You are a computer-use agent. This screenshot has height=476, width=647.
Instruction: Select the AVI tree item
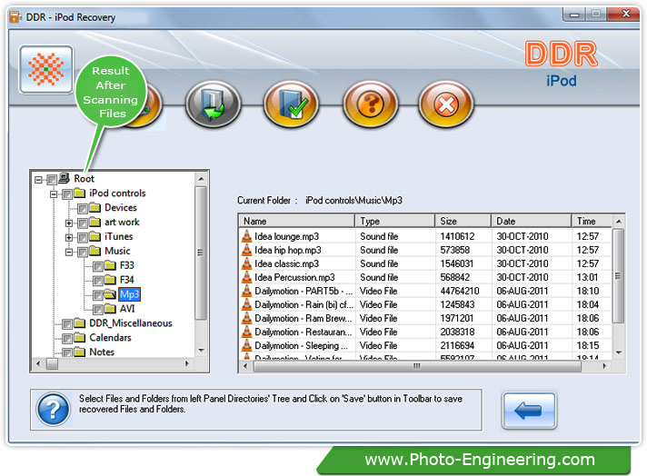point(127,309)
